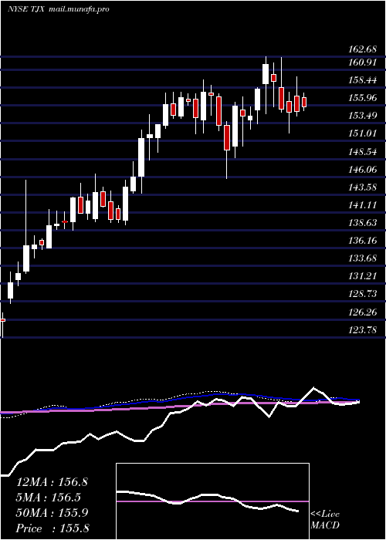Screen dimensions: 386x540
Task: Click the 126.26 price level label
Action: pyautogui.click(x=362, y=312)
